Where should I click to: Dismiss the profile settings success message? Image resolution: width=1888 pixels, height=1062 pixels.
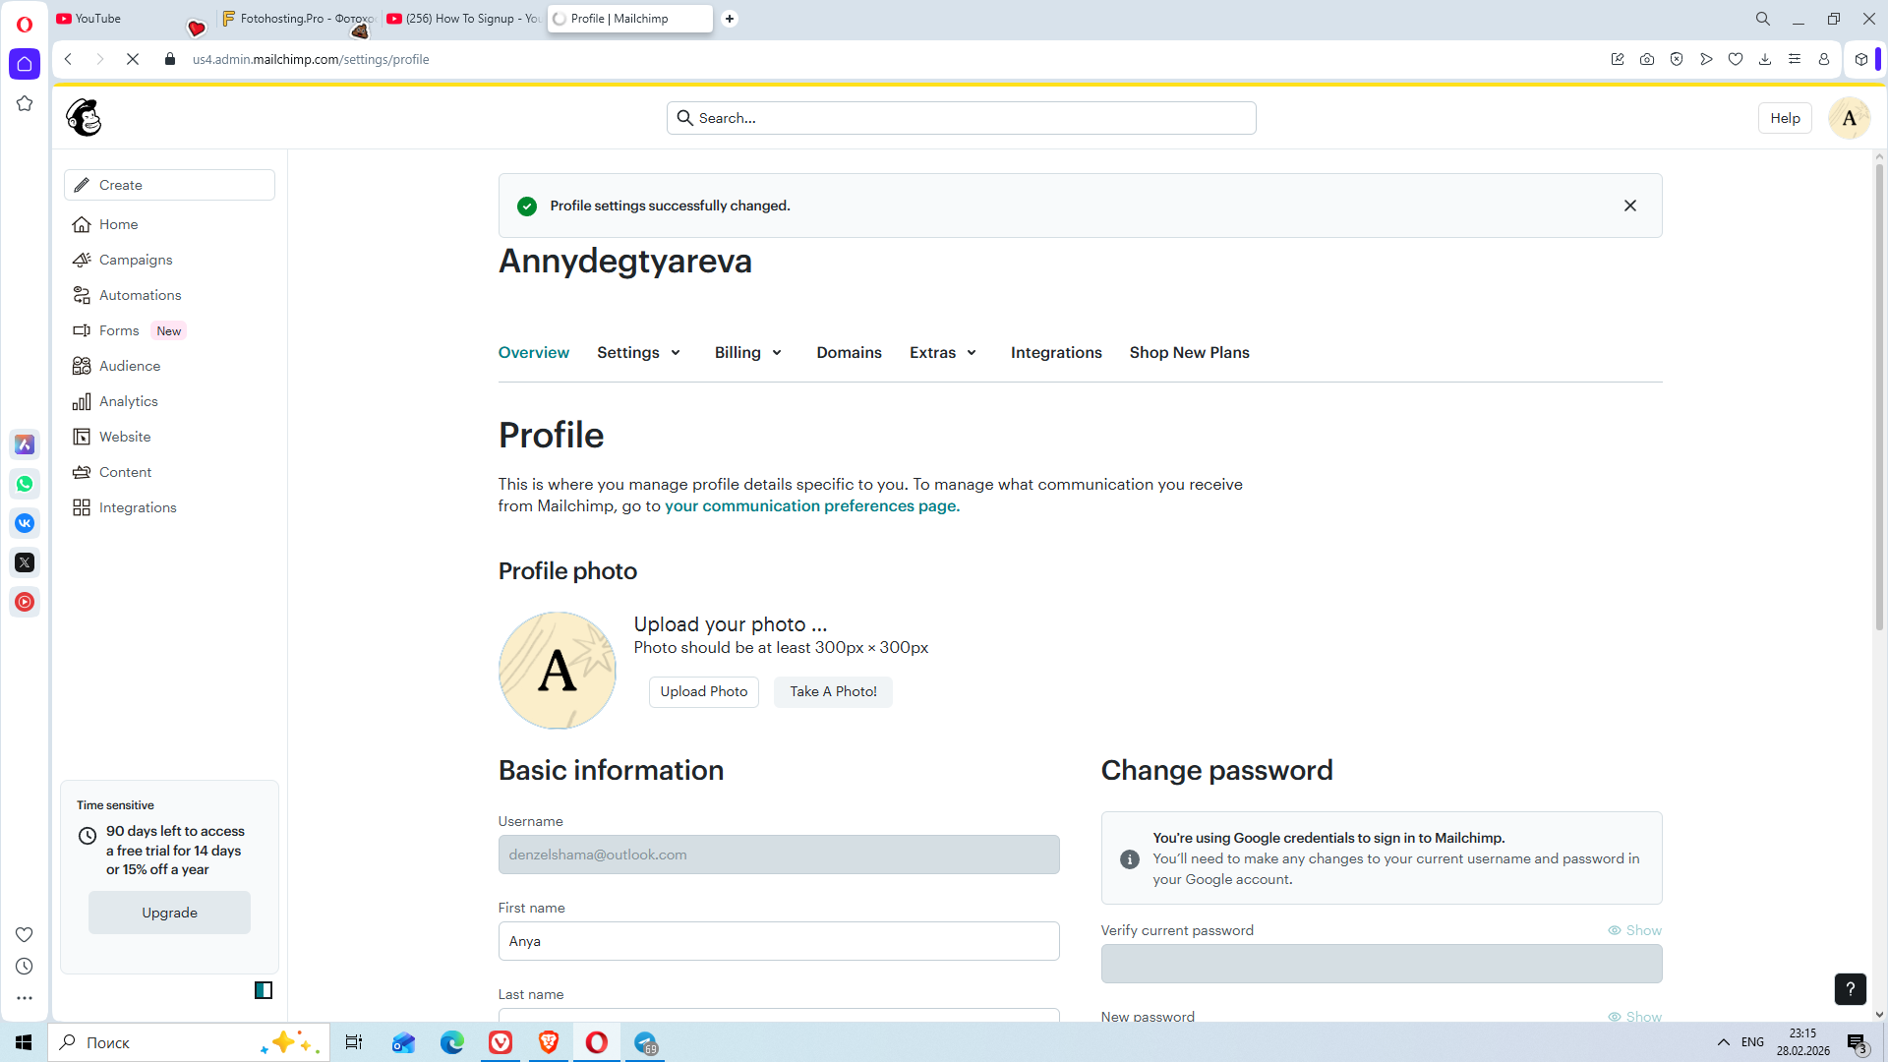(1630, 206)
